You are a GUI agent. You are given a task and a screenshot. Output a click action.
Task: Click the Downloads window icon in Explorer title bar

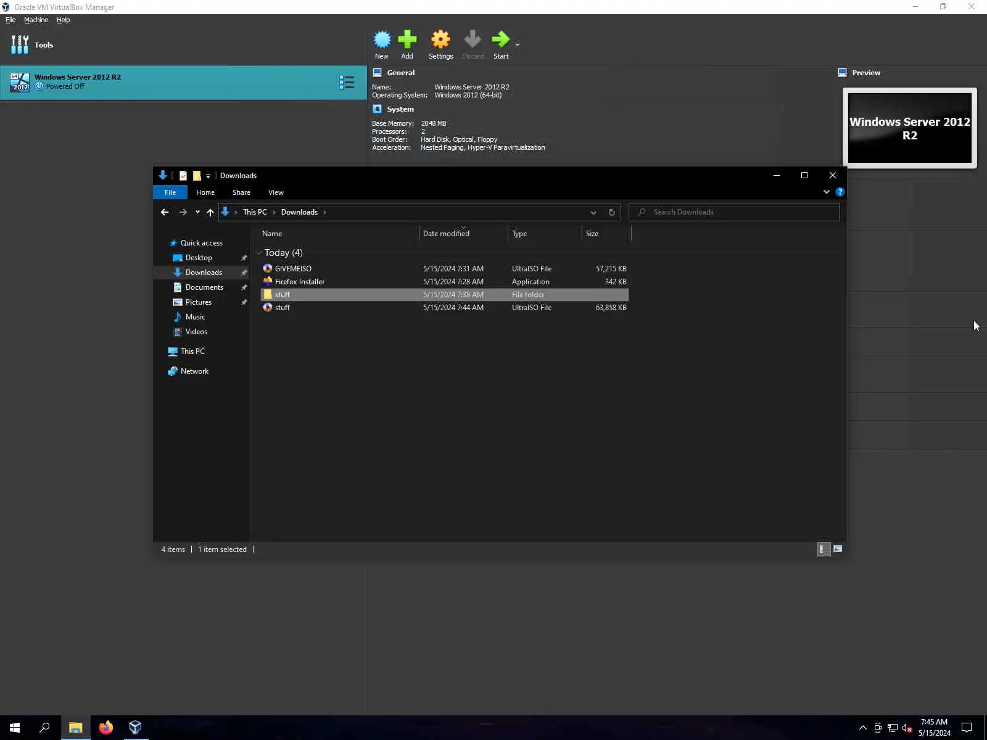(x=163, y=175)
